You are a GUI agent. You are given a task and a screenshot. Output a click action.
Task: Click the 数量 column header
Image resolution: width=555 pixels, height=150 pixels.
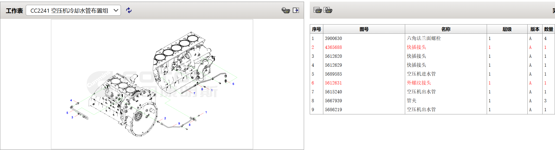point(548,29)
